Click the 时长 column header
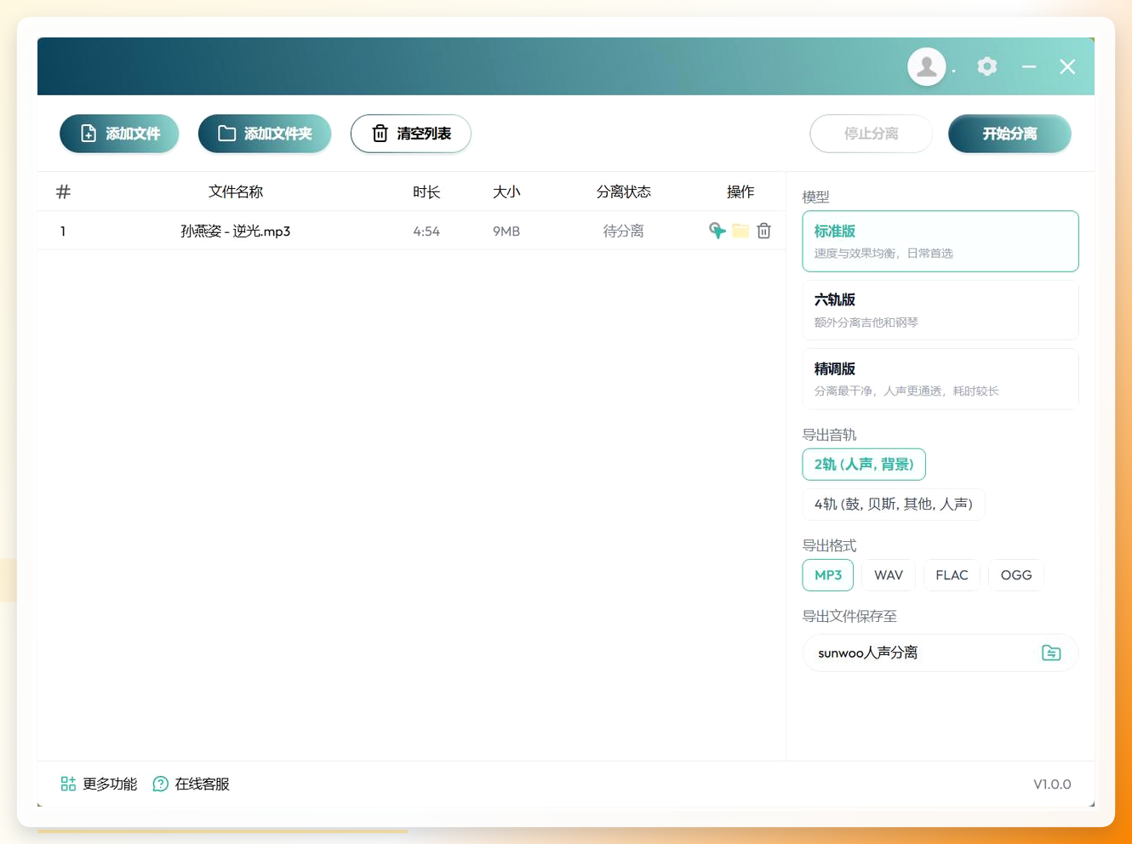The width and height of the screenshot is (1132, 844). pos(426,191)
